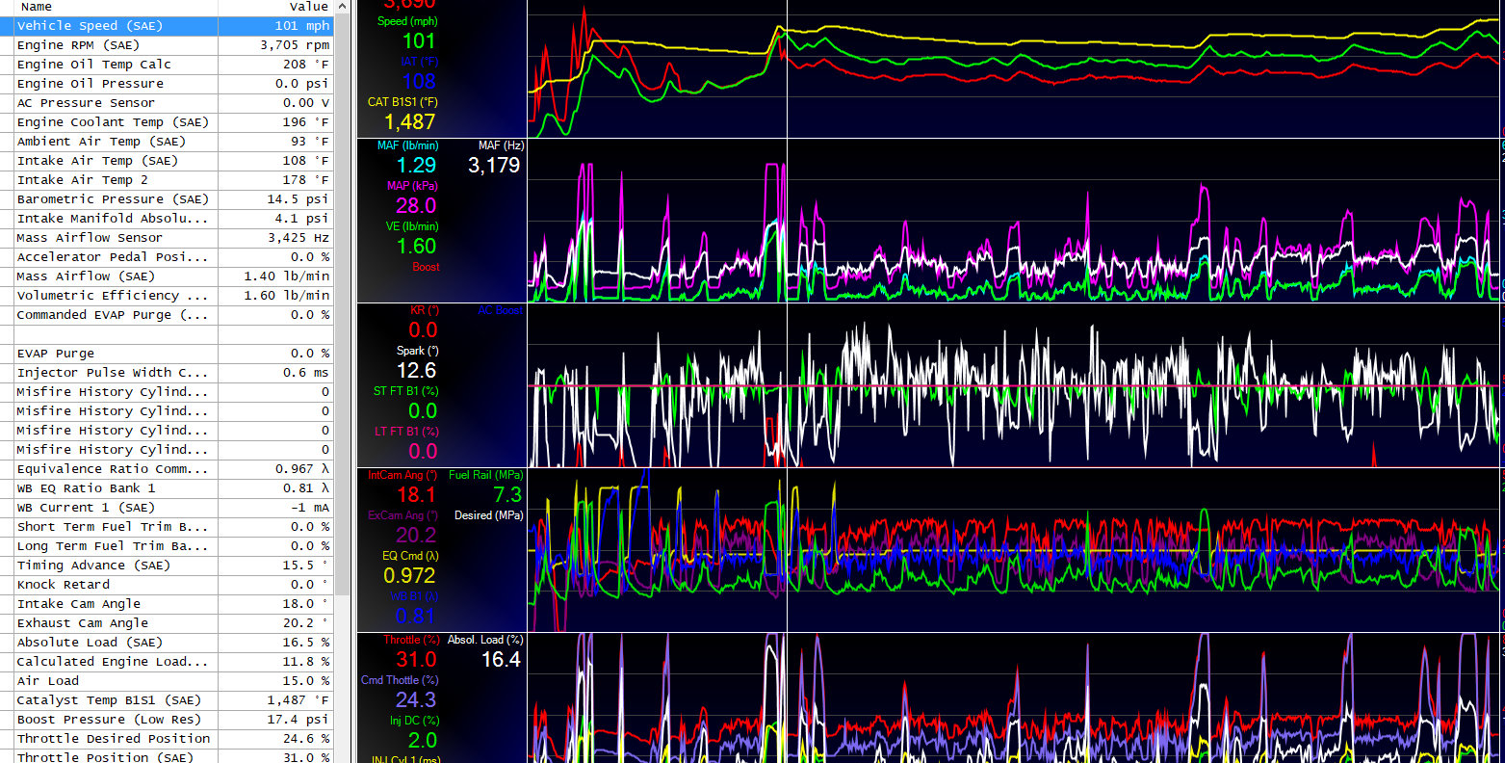This screenshot has width=1505, height=763.
Task: Click the ExCam Ang (°) legend label
Action: 402,515
